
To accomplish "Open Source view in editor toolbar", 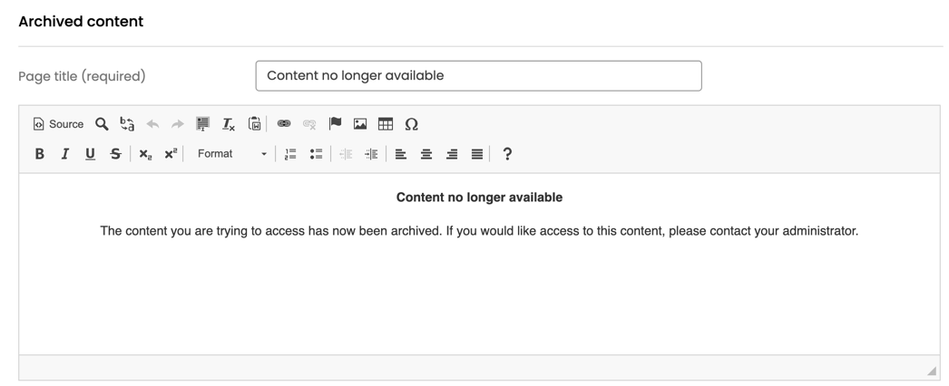I will pos(58,124).
